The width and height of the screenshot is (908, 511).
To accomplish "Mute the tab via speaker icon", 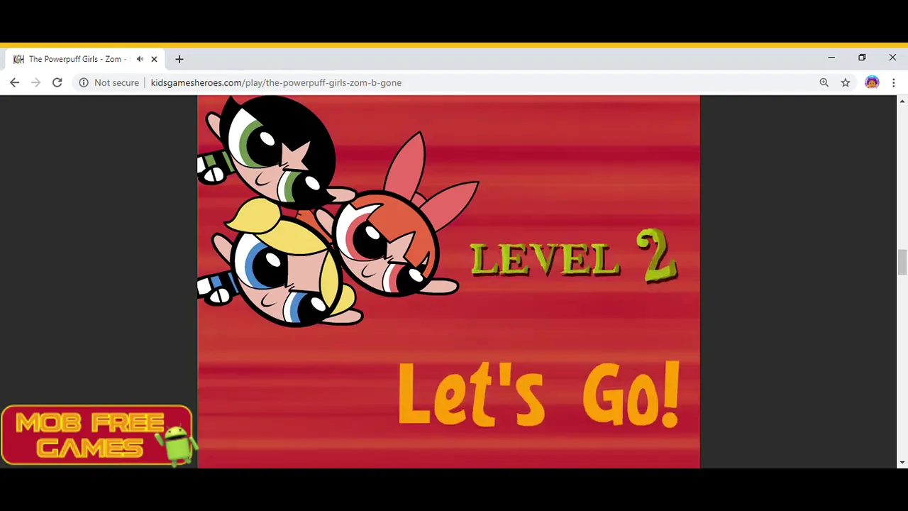I will [140, 59].
